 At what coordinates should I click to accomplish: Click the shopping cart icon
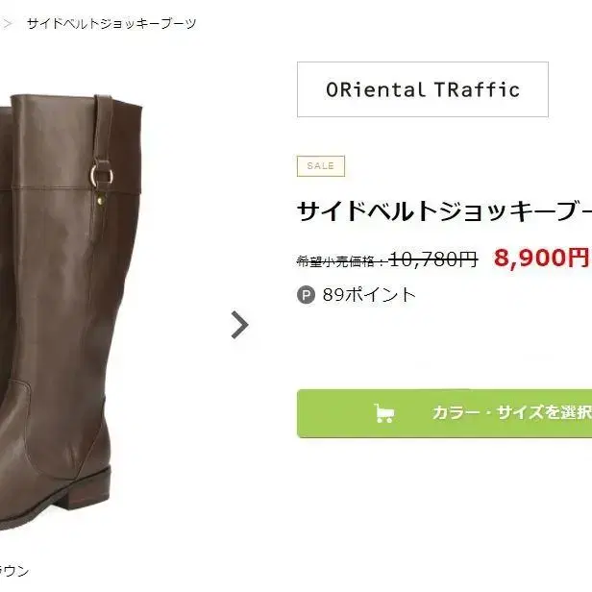(384, 413)
